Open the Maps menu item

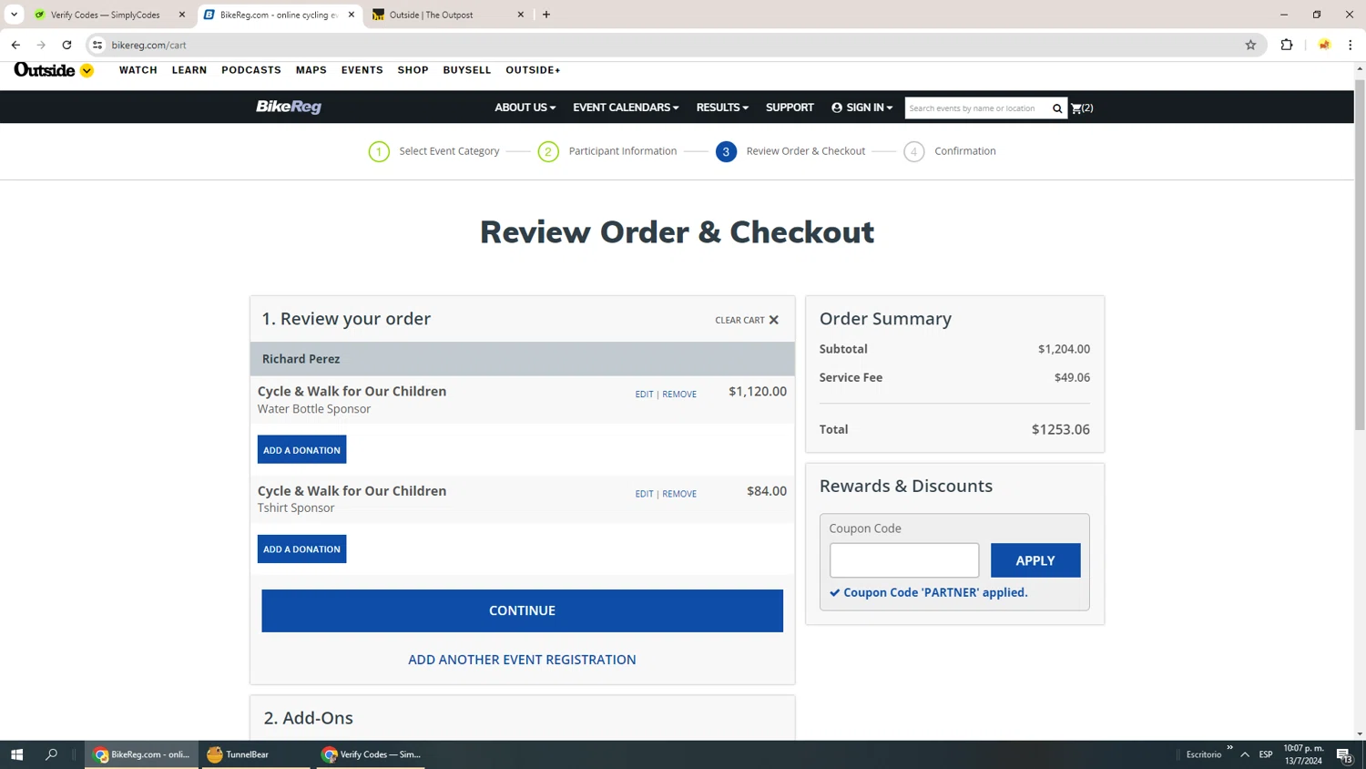[x=311, y=70]
